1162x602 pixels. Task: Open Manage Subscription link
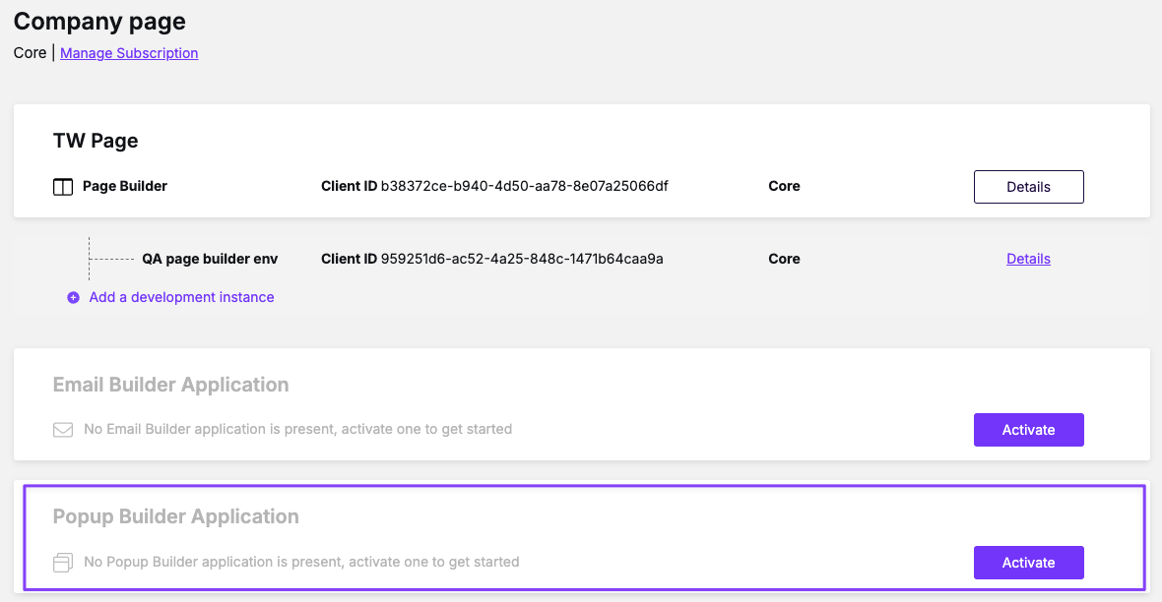pos(129,53)
